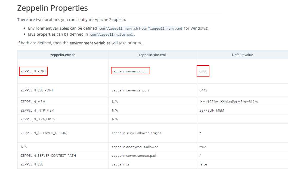
Task: Click the 8443 default value
Action: click(x=203, y=90)
